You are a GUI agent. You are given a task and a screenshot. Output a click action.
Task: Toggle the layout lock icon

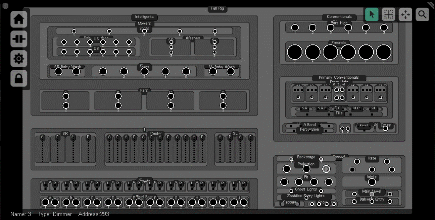coord(19,79)
